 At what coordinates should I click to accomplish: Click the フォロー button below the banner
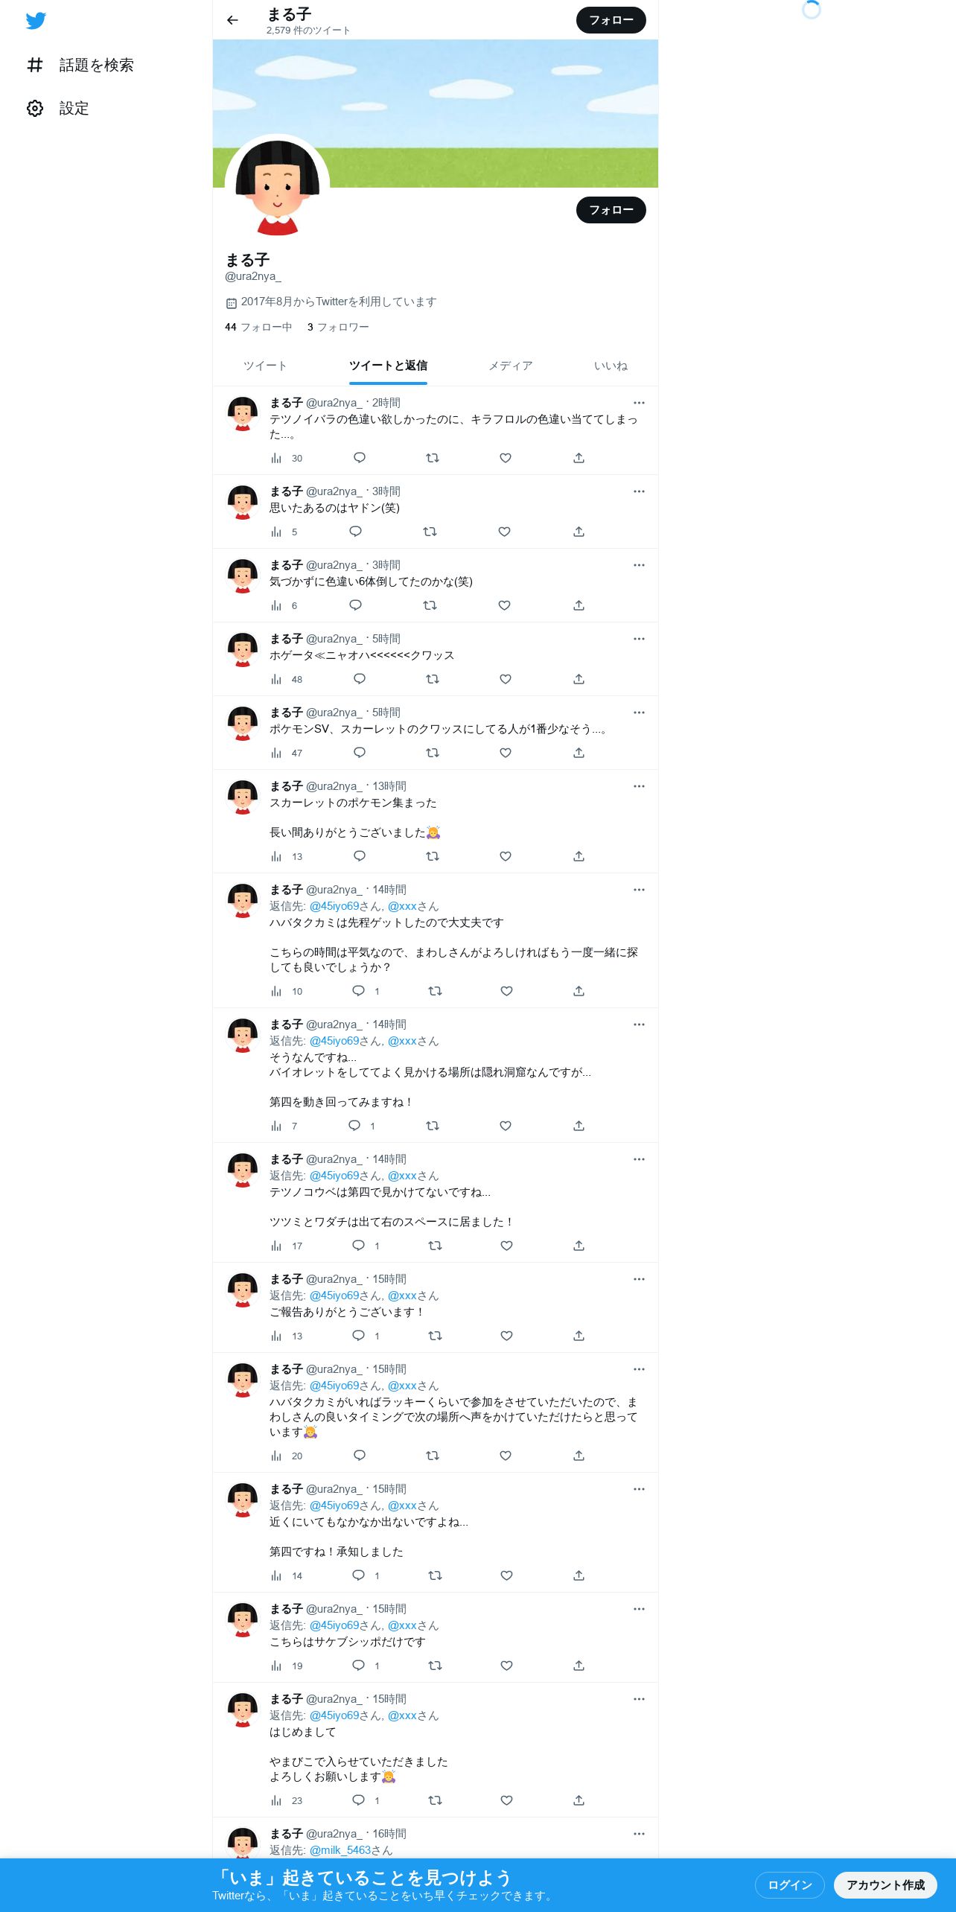pos(611,210)
